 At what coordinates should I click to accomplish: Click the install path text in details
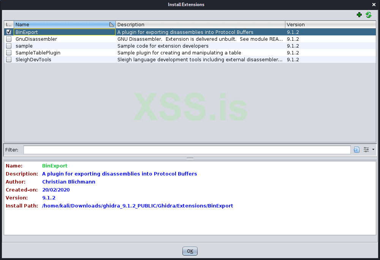coord(138,206)
